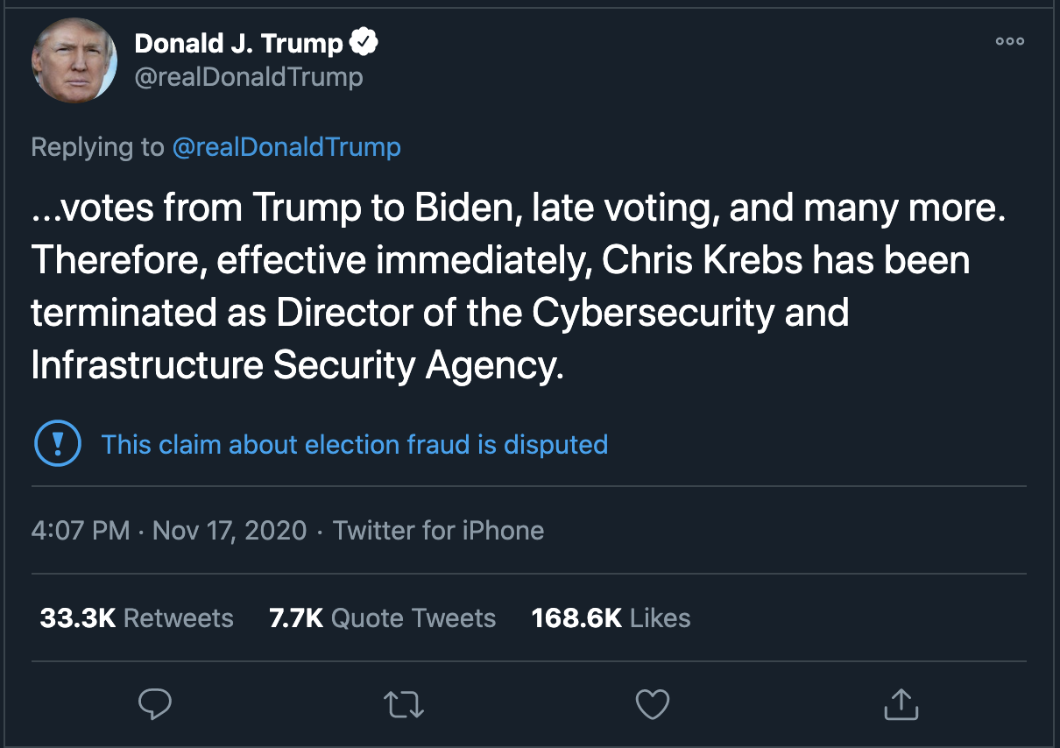Follow the blue @realDonaldTrump reply mention

[286, 147]
